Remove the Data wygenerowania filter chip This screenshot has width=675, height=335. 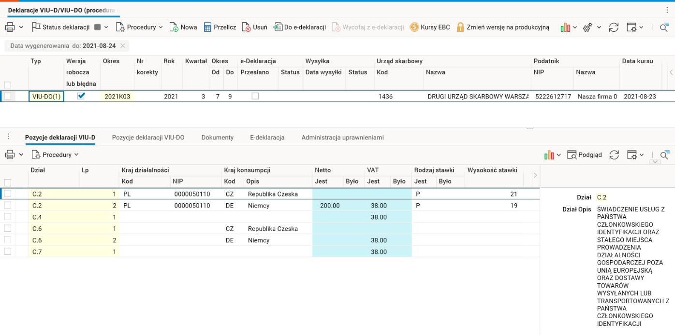(x=123, y=46)
